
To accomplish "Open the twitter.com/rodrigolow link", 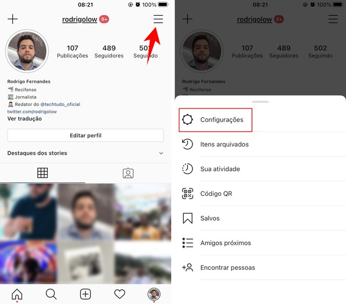I will 32,111.
